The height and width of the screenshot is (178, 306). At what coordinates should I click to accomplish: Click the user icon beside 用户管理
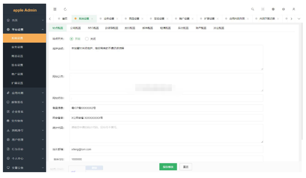pos(8,140)
